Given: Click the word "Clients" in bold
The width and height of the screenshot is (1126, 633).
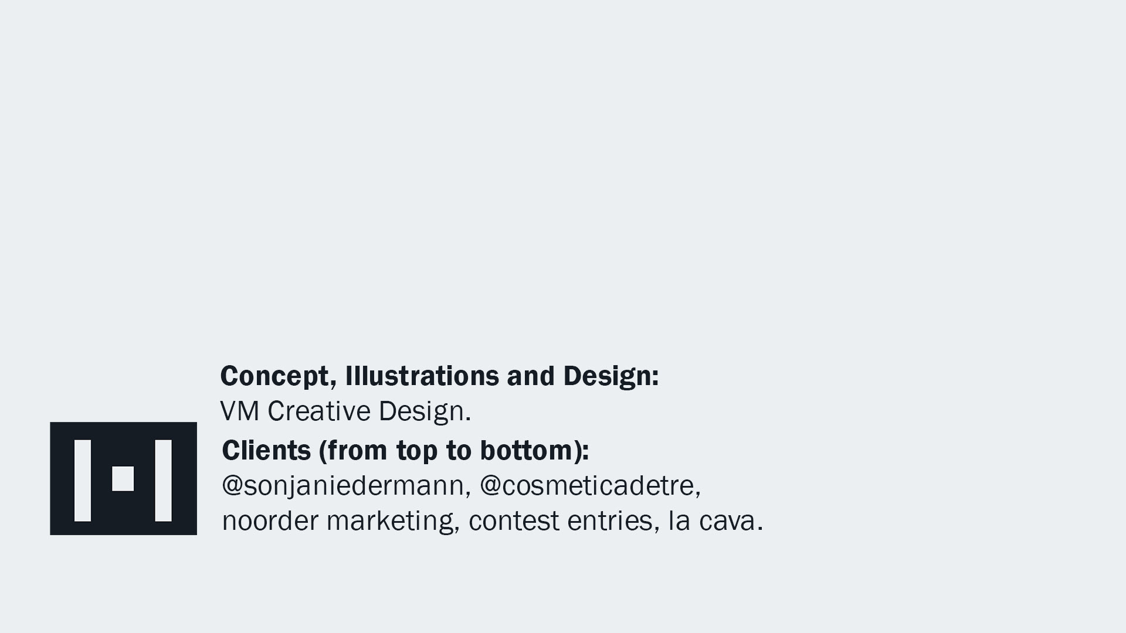Looking at the screenshot, I should 266,451.
